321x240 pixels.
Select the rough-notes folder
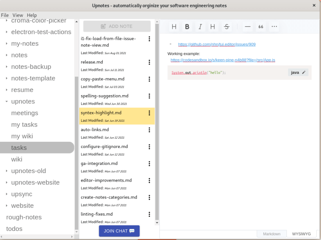[x=24, y=217]
